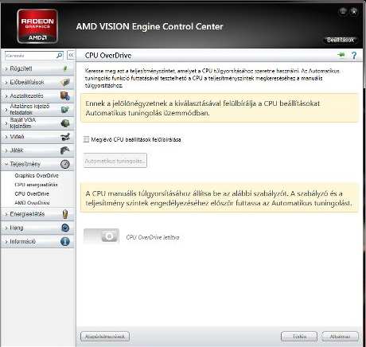Open the Graphics OverDrive page
Screen dimensions: 366x347
[37, 176]
